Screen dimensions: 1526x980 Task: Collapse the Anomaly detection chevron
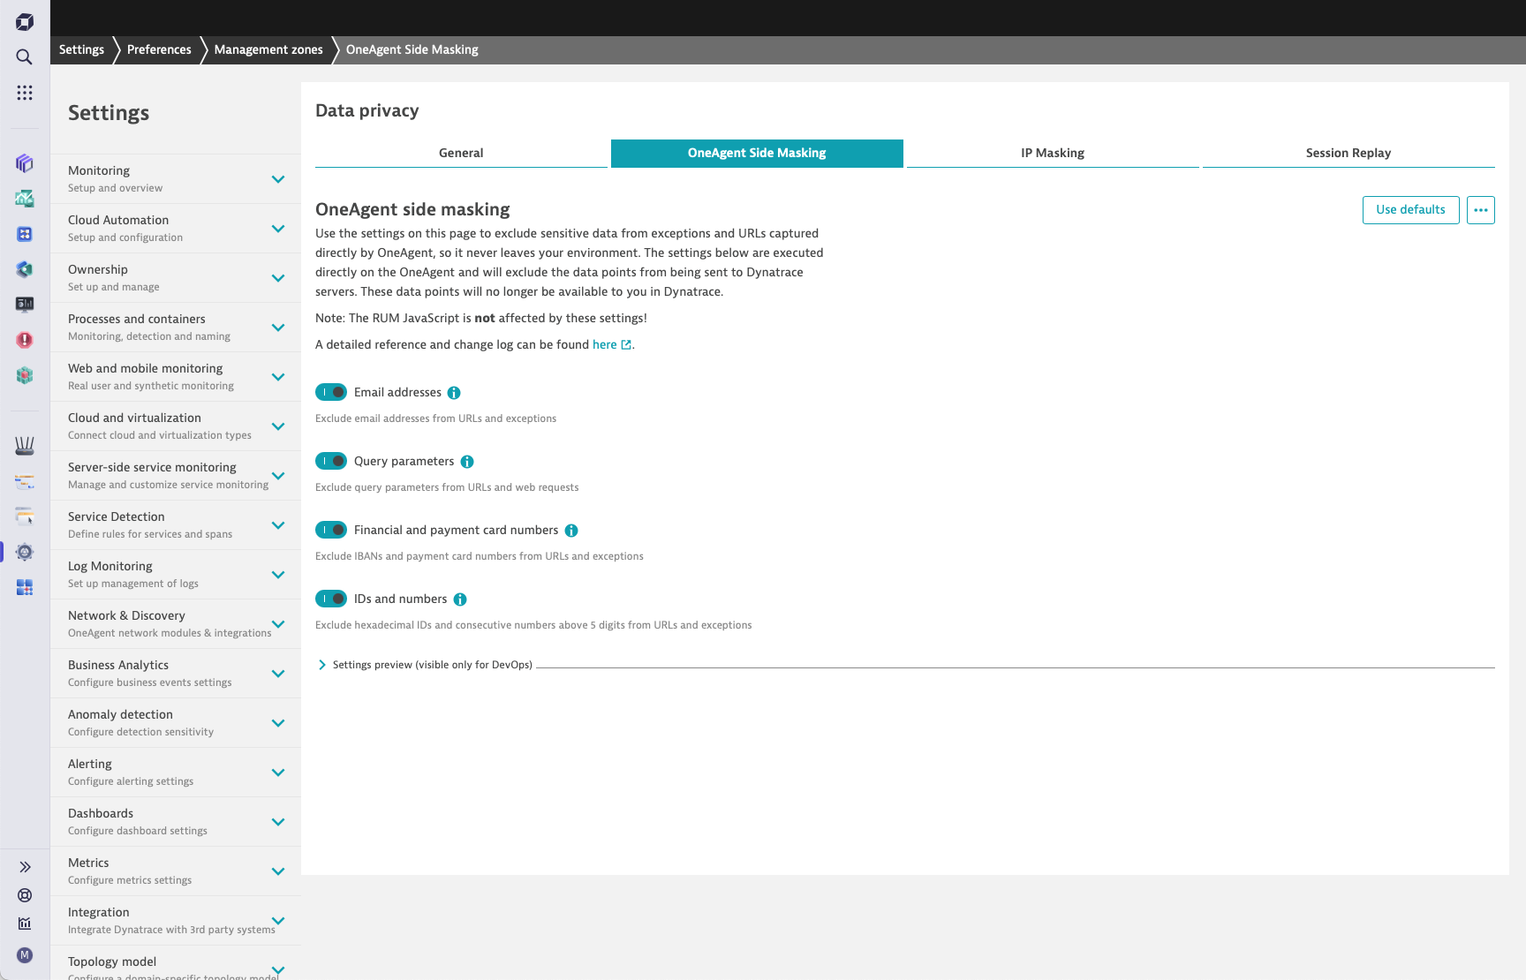pos(278,721)
